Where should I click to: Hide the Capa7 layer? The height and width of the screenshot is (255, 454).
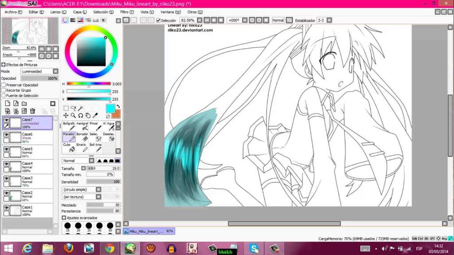[x=6, y=120]
